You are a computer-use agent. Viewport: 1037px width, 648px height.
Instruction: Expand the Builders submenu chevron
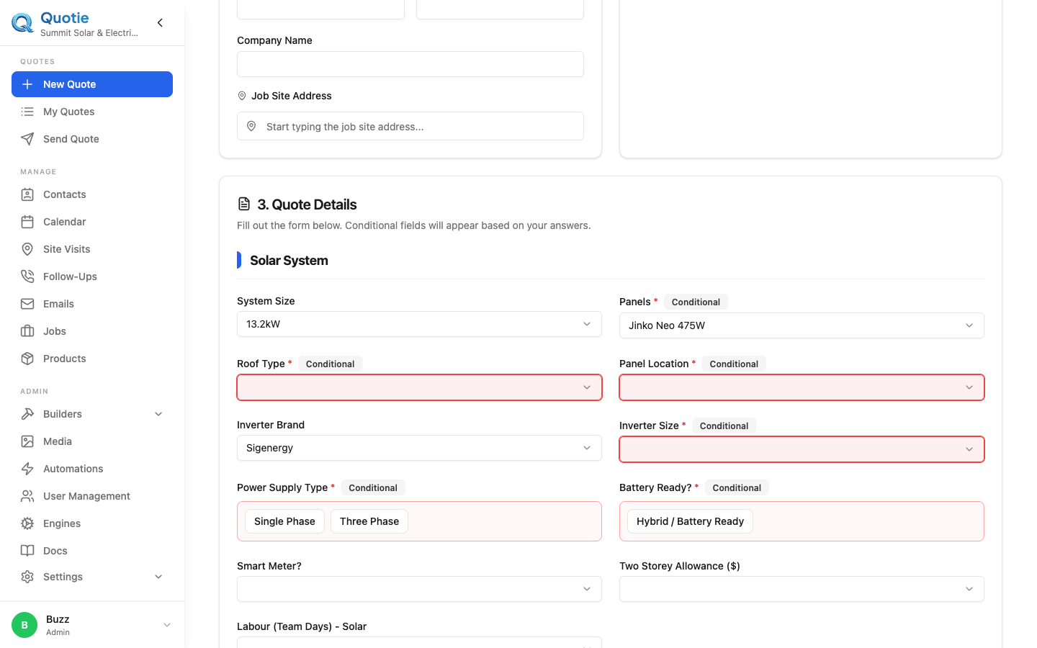click(158, 414)
